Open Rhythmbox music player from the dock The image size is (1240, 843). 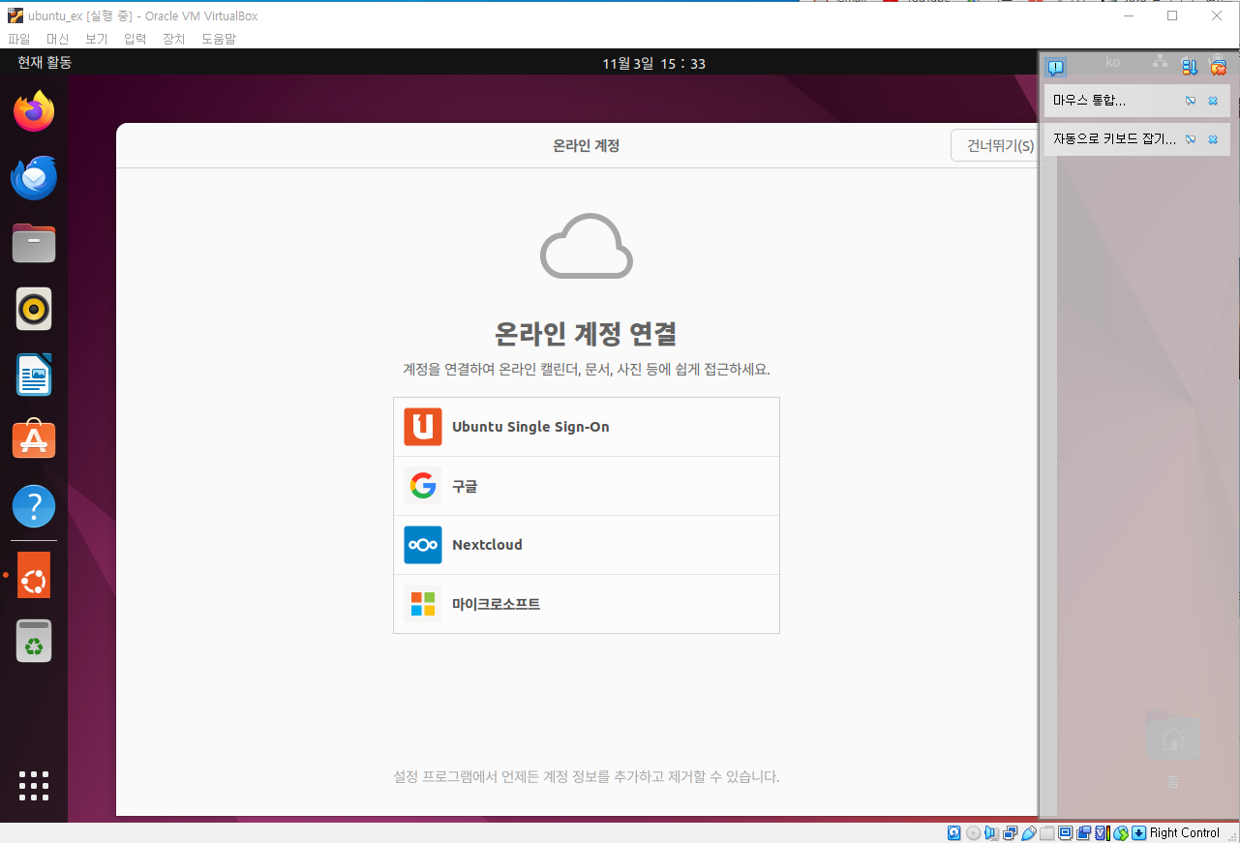point(34,309)
